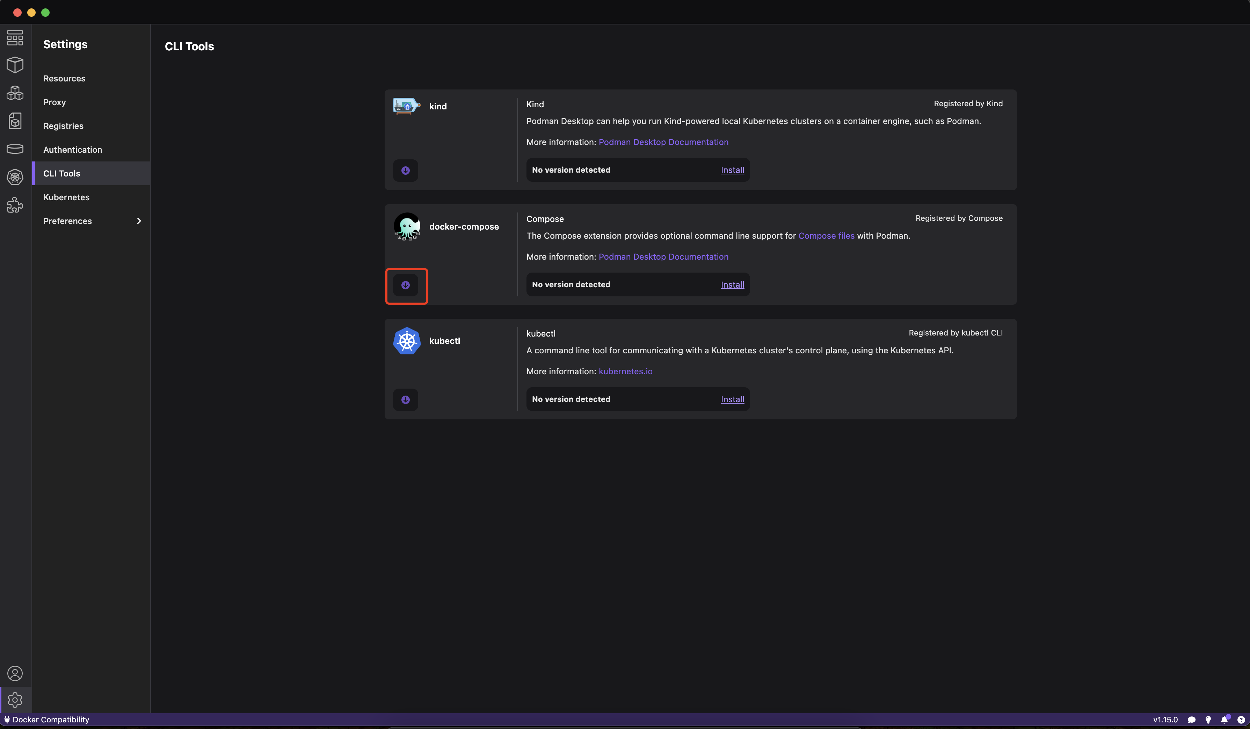
Task: Click the Settings gear icon
Action: [x=15, y=700]
